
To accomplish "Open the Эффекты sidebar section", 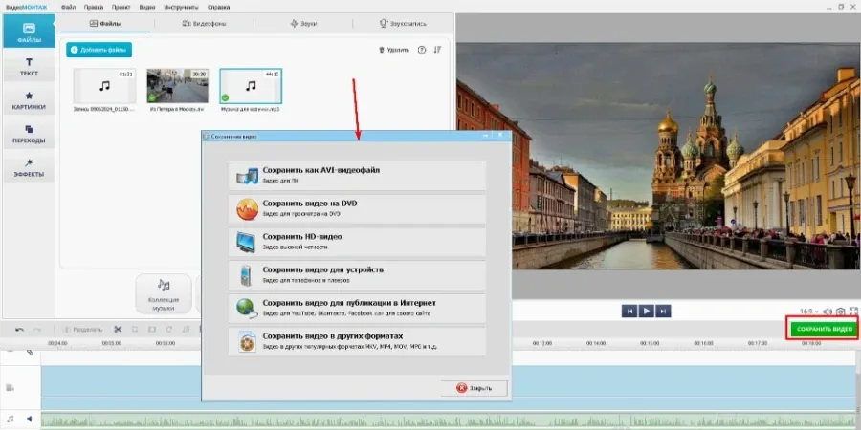I will coord(29,168).
